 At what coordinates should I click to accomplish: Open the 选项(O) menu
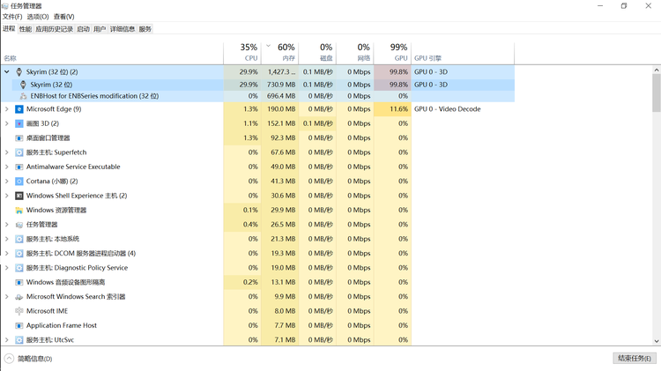click(38, 17)
